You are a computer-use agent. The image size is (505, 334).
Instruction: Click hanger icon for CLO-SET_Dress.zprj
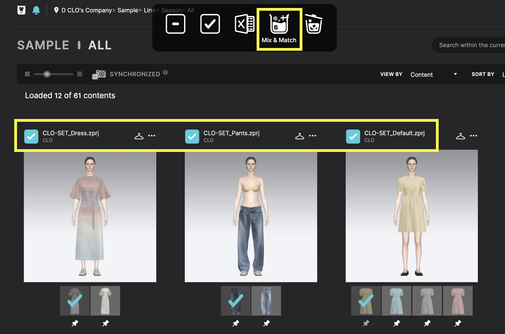coord(139,136)
